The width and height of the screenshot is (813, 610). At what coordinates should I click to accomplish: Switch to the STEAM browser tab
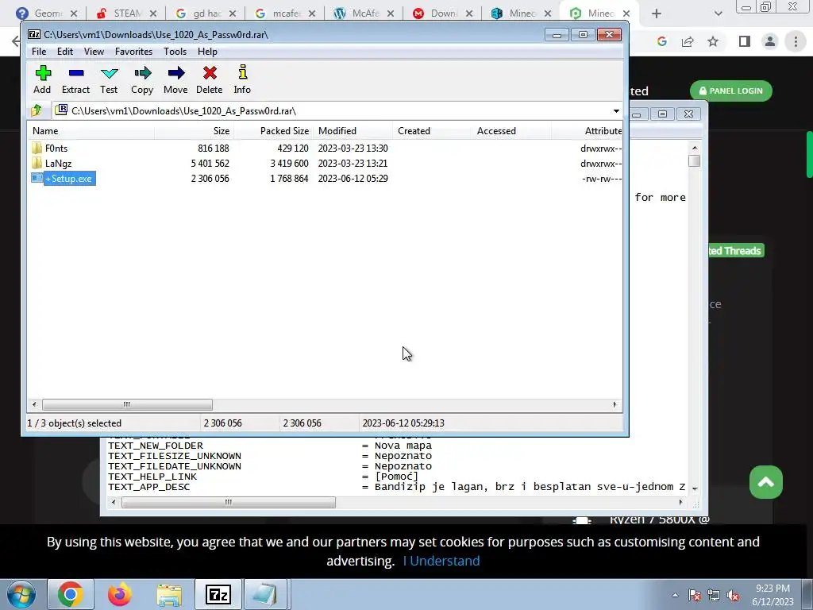(127, 14)
